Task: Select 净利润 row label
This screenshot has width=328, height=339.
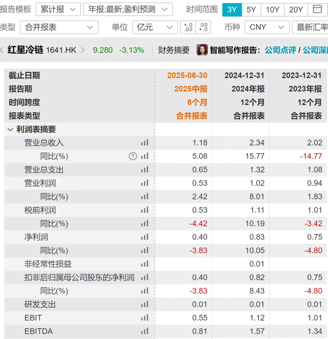Action: 36,237
